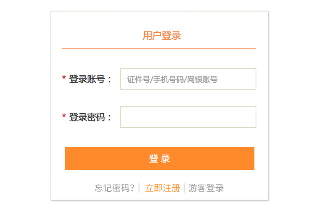This screenshot has width=318, height=214.
Task: Click the separator between 立即注册 and 游客登录
Action: [184, 188]
